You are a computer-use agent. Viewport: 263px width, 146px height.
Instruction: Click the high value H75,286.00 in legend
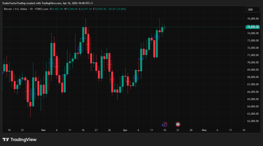[x=71, y=9]
